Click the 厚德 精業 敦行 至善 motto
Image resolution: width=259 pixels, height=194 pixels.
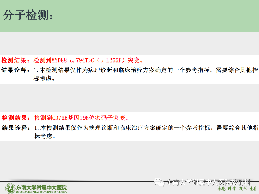(237, 189)
